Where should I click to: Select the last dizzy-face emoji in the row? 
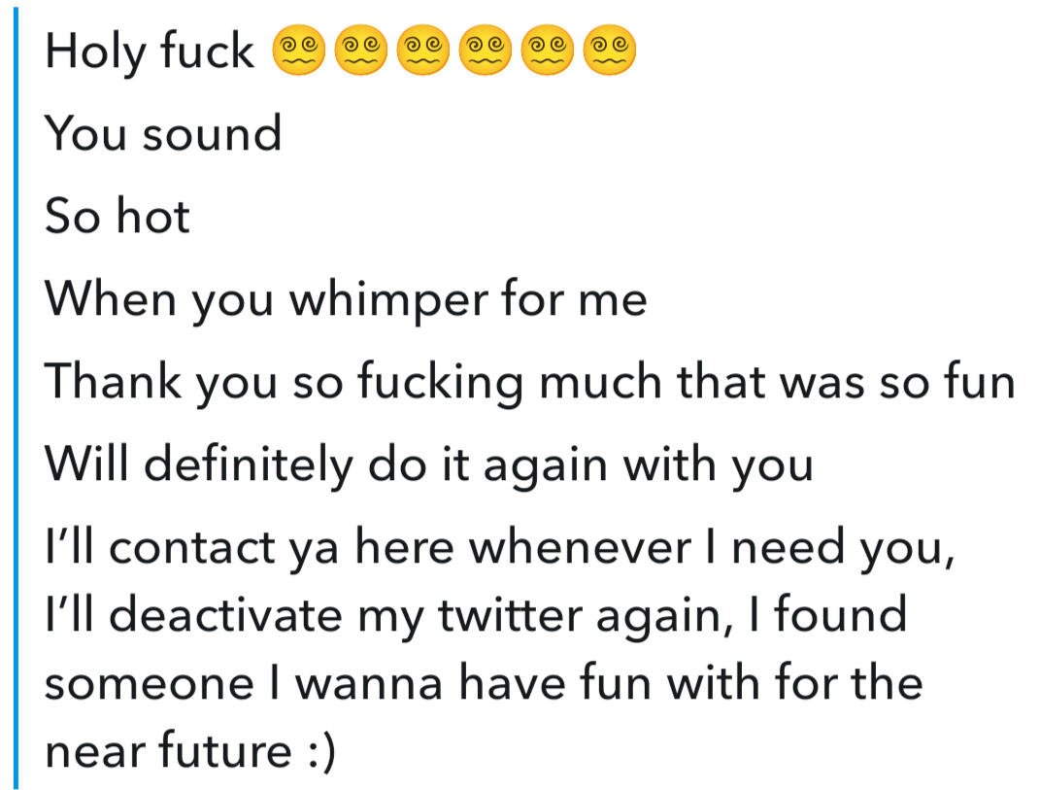[611, 52]
